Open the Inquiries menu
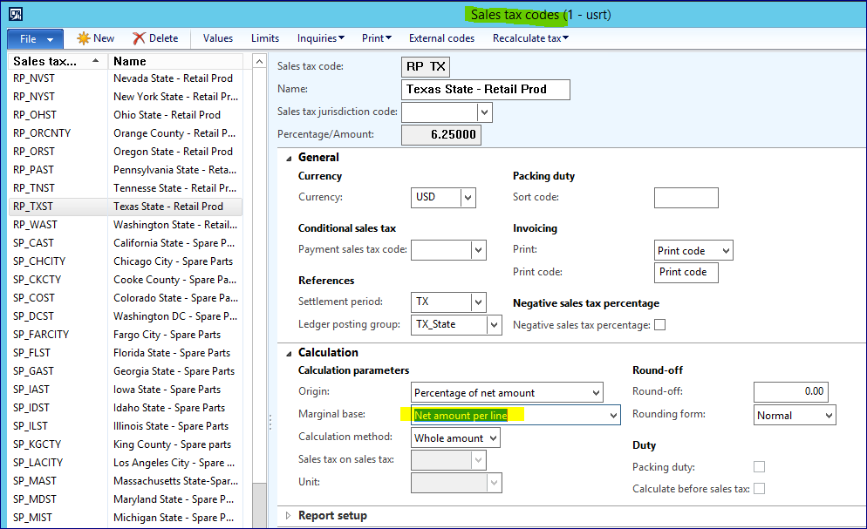The image size is (867, 529). [320, 38]
